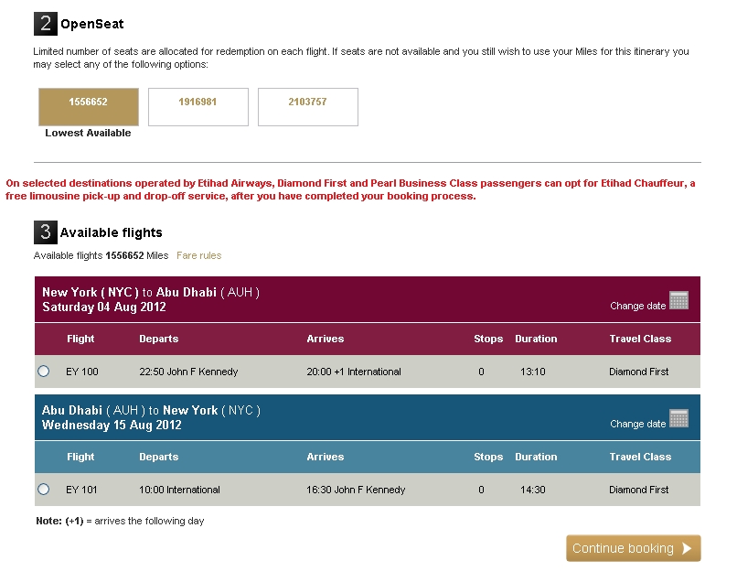This screenshot has width=737, height=582.
Task: Click Travel Class header in the maroon table
Action: [640, 339]
